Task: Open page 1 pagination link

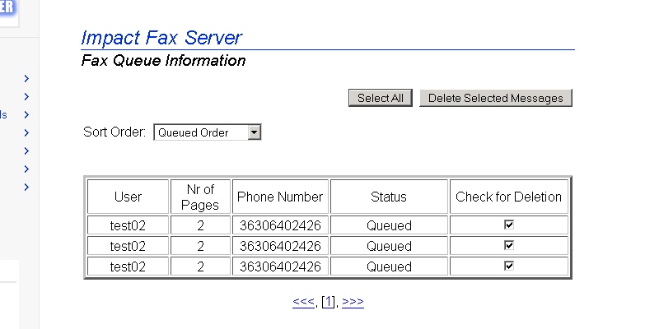Action: pos(328,303)
